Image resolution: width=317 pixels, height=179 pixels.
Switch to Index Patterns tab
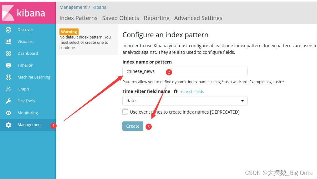point(79,18)
